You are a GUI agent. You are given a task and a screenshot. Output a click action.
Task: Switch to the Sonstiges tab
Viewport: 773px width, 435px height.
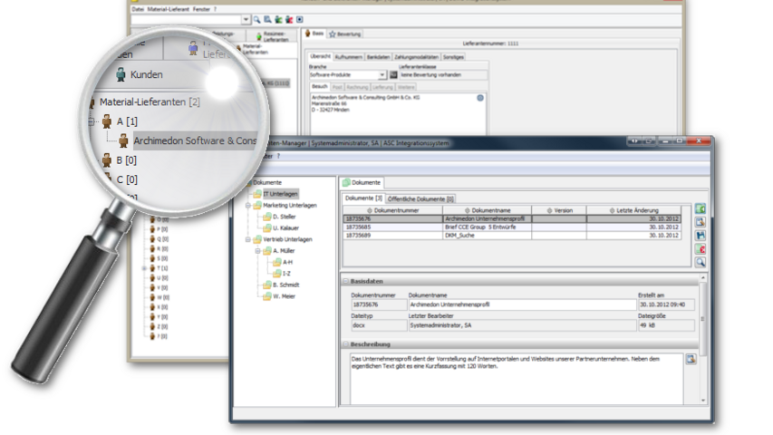point(453,57)
